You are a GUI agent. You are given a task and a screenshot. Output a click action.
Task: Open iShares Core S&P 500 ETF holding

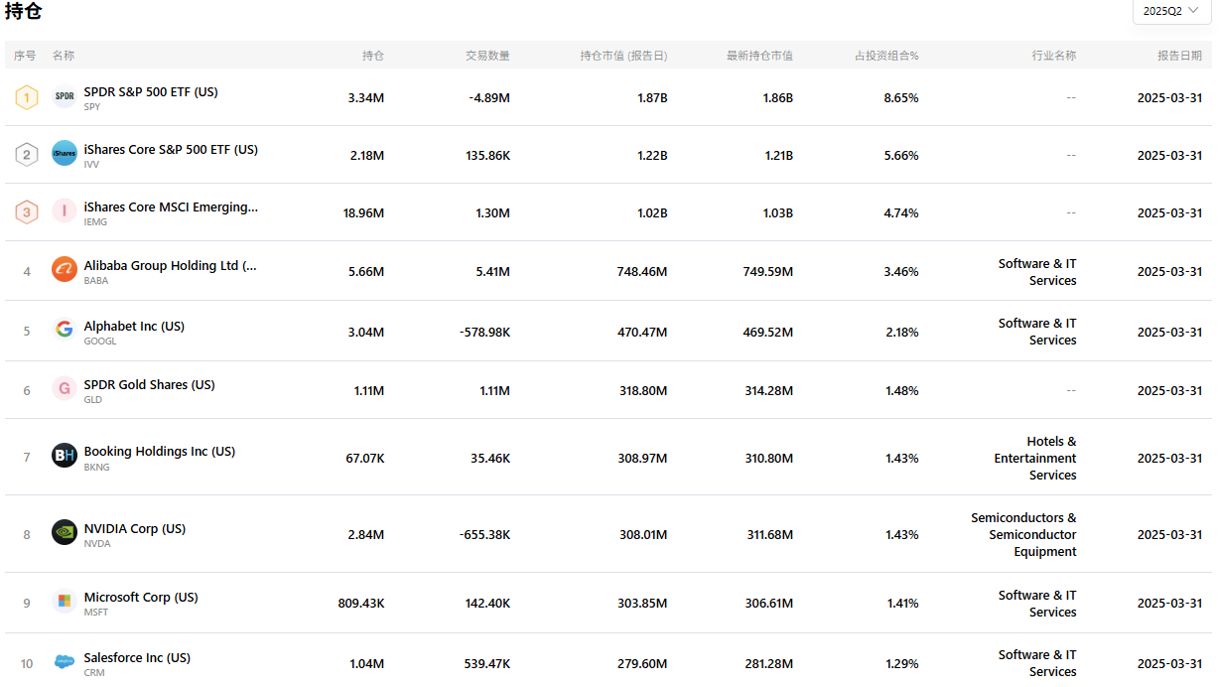point(171,149)
